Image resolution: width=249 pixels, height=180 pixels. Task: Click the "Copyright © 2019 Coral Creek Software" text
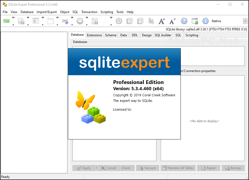tap(144, 95)
